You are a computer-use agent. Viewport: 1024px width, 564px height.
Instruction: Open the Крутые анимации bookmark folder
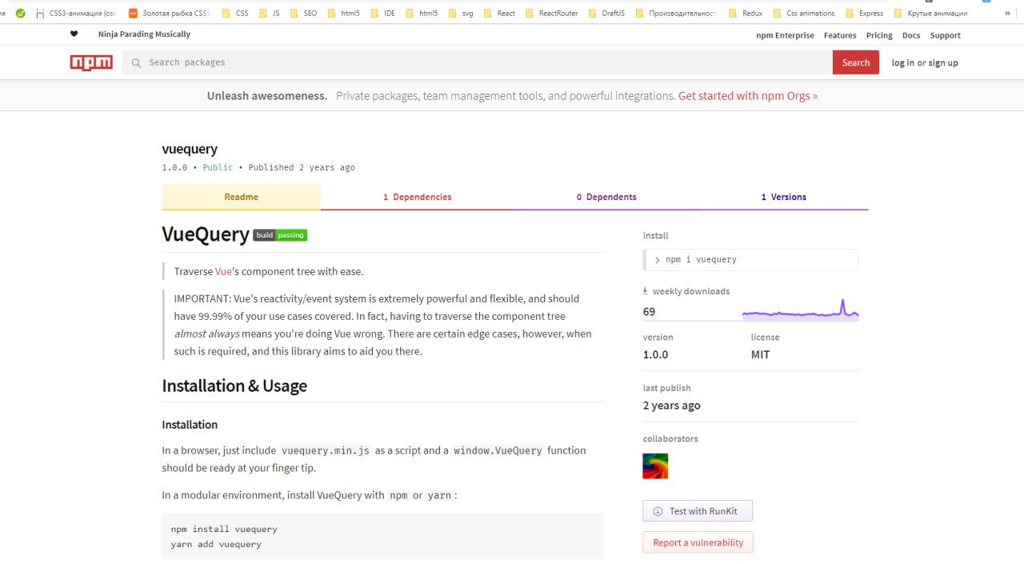pos(930,13)
